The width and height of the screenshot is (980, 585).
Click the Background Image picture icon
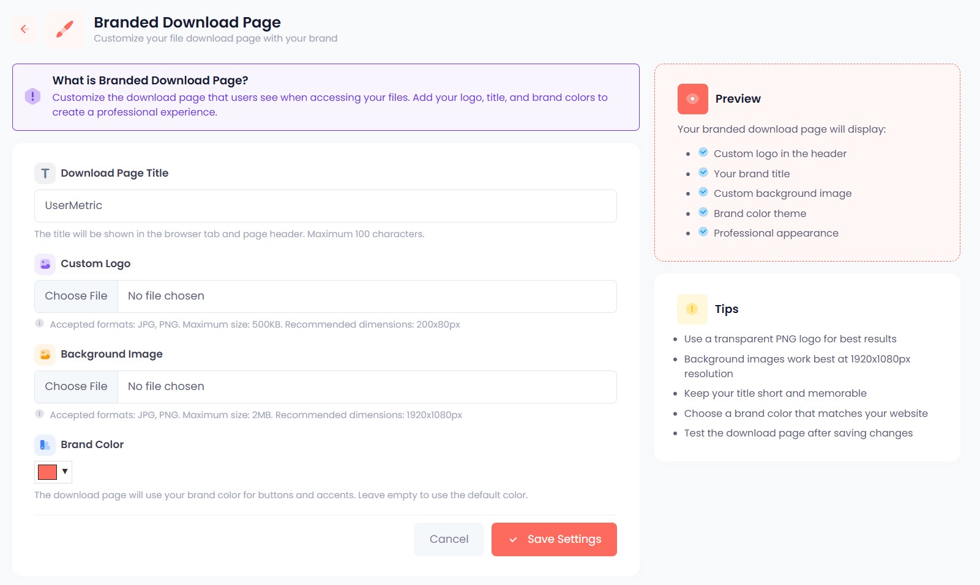point(45,355)
